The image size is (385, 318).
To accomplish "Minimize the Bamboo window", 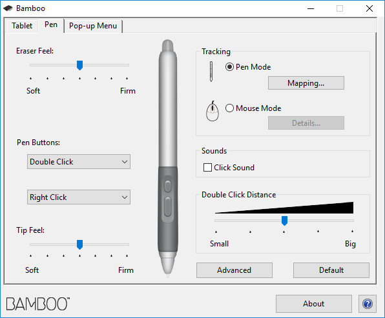I will point(311,8).
